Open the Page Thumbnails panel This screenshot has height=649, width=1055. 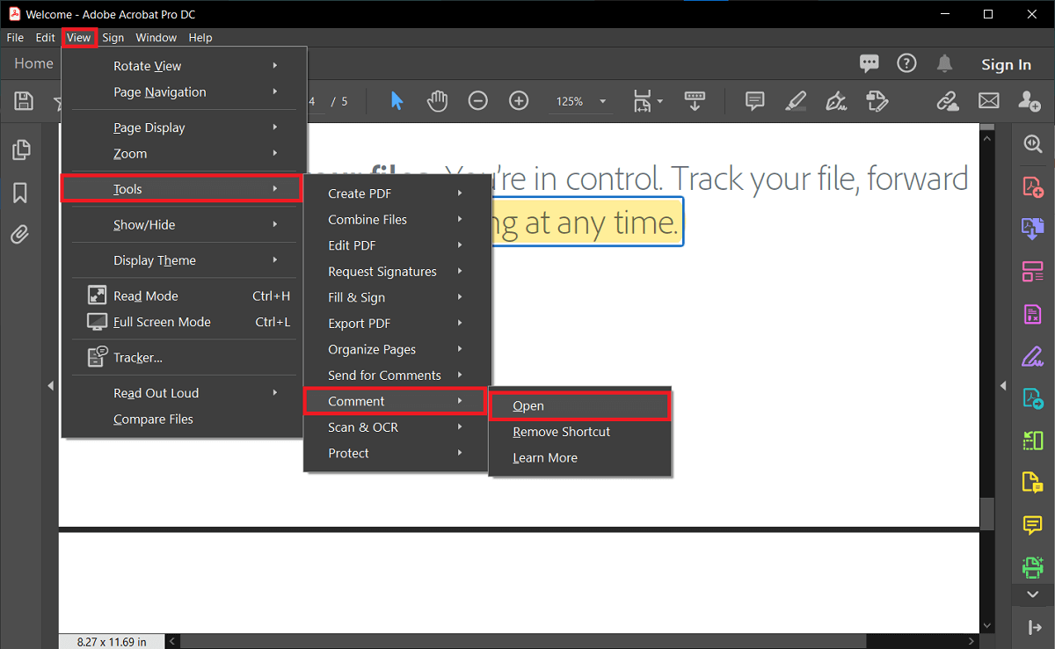pos(21,149)
